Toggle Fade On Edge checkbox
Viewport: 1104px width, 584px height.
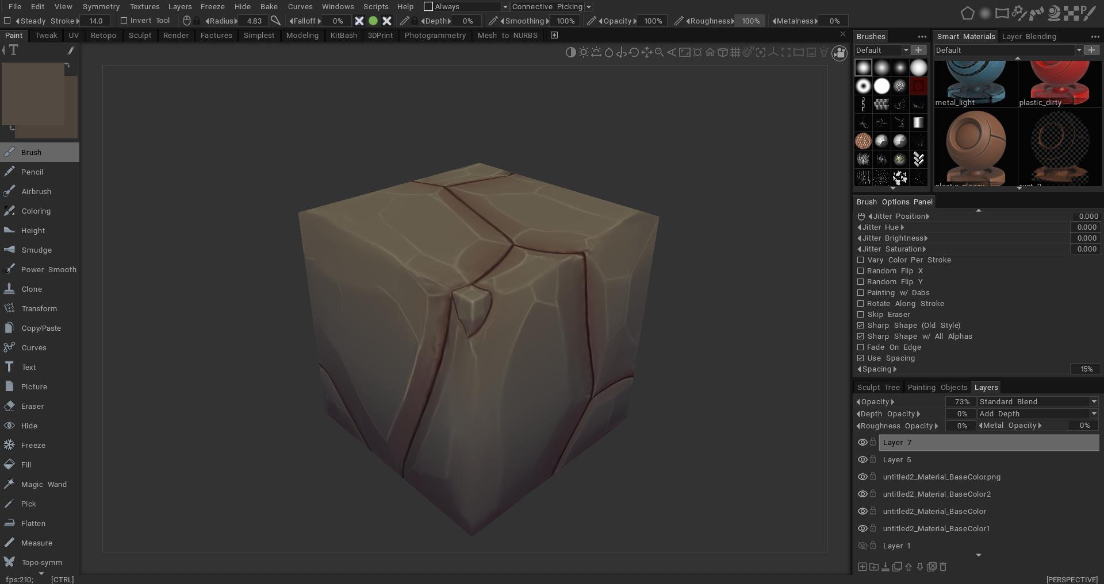[861, 347]
